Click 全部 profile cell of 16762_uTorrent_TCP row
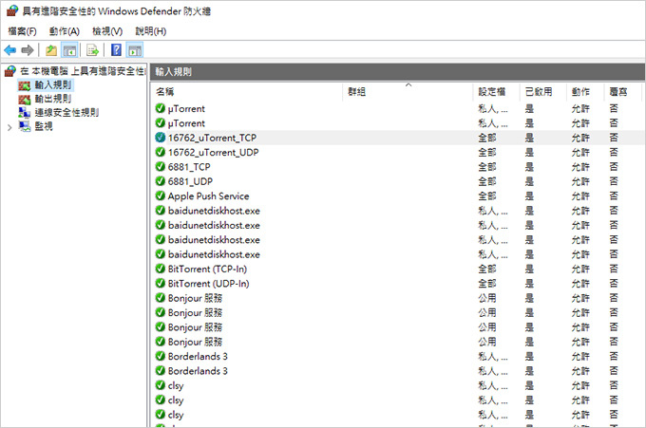 [x=487, y=138]
